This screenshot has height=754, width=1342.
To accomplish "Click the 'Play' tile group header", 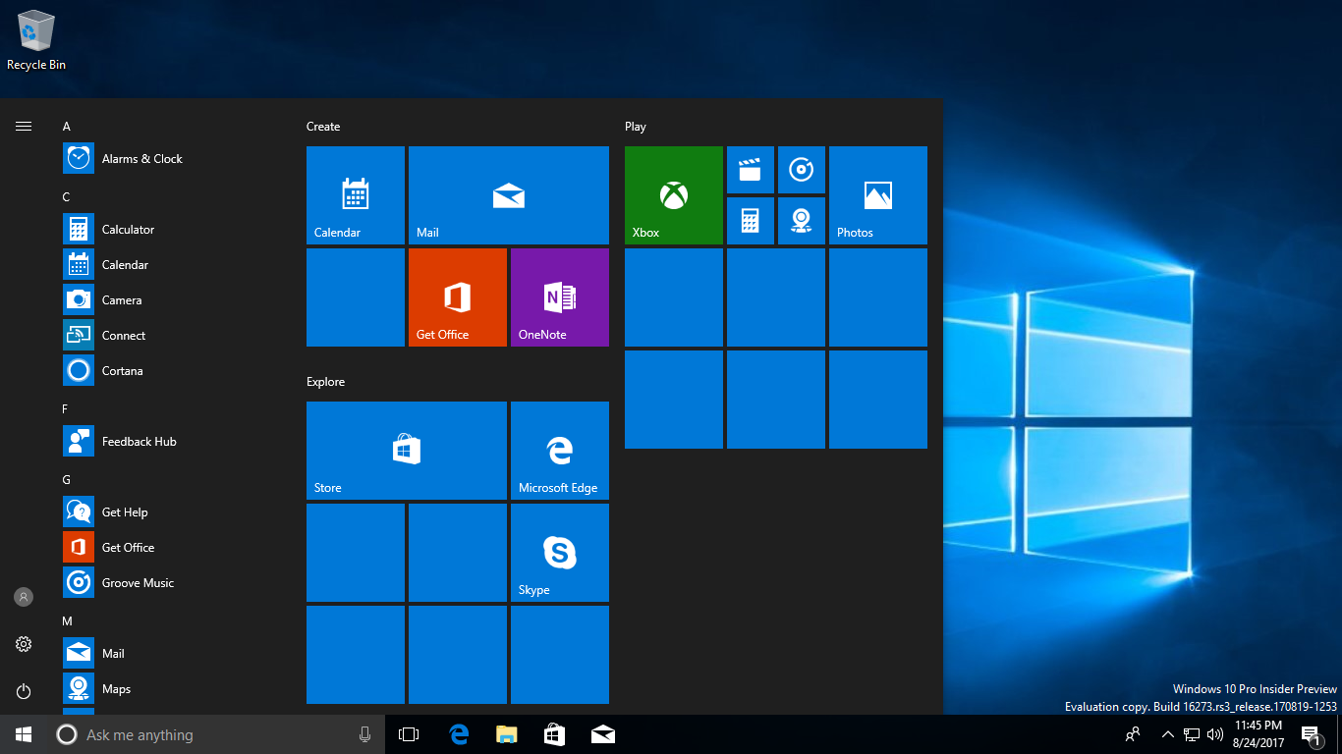I will coord(636,127).
